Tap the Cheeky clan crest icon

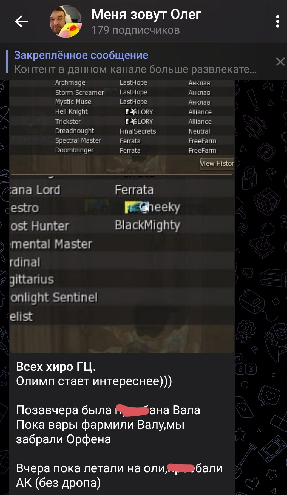click(x=136, y=208)
